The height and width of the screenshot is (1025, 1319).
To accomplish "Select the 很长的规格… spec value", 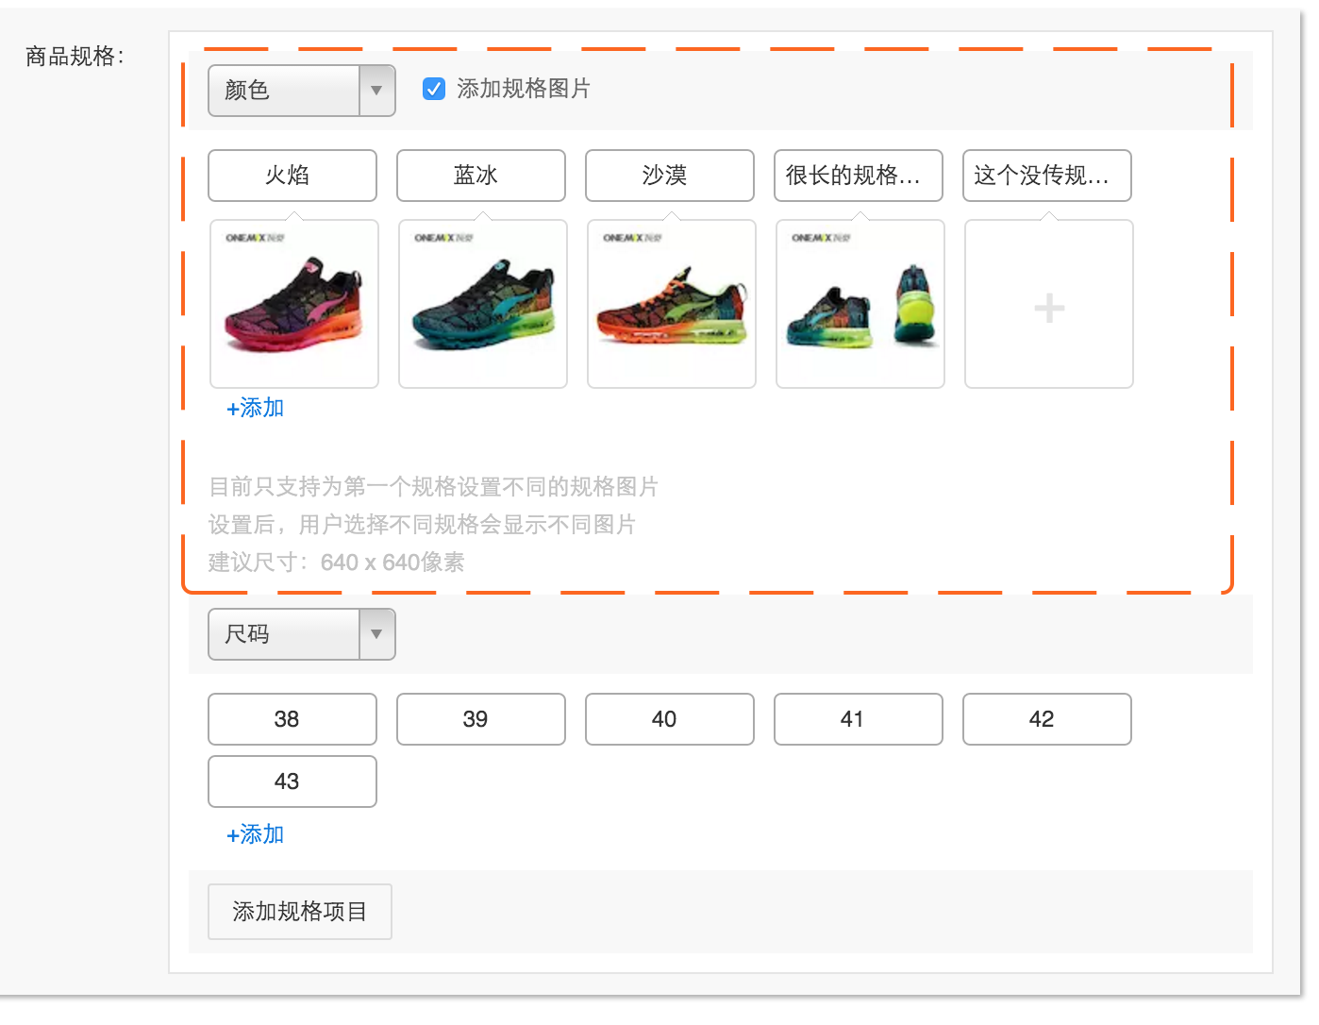I will 859,176.
